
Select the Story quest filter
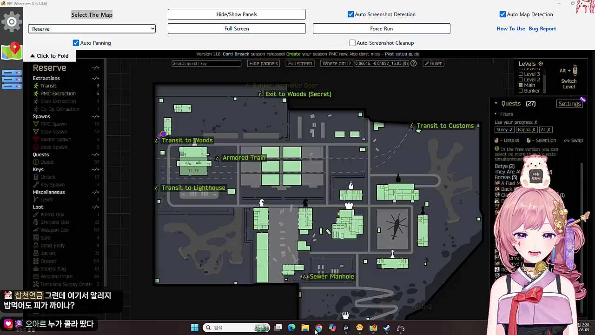point(504,130)
